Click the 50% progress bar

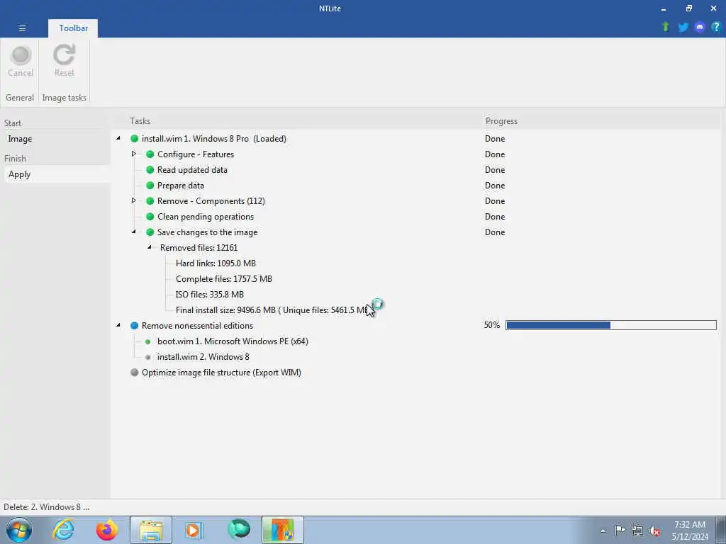(x=611, y=325)
